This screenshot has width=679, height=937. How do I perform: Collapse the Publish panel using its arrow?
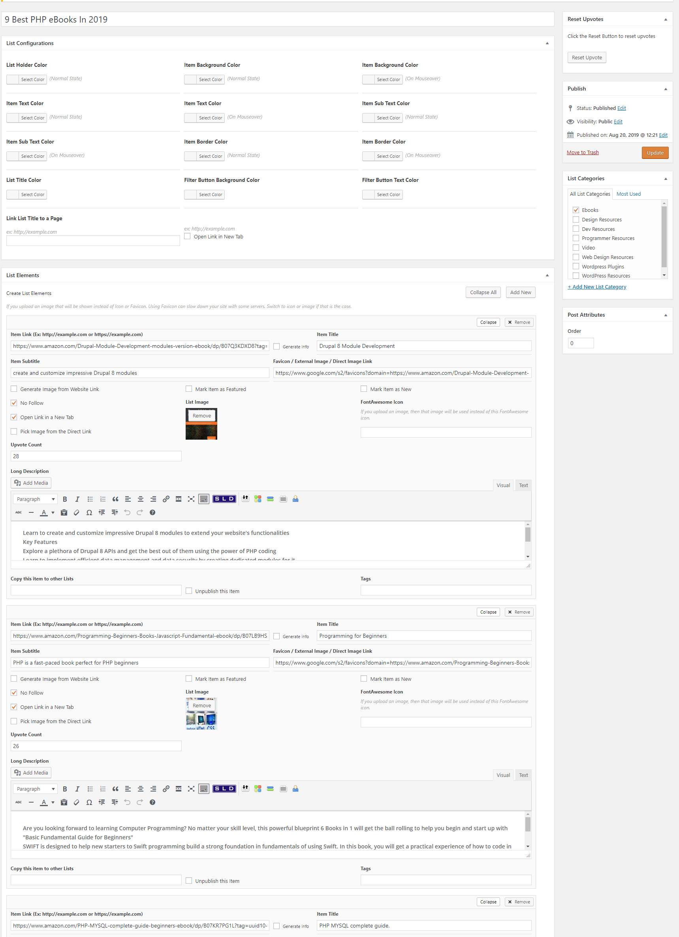point(666,89)
